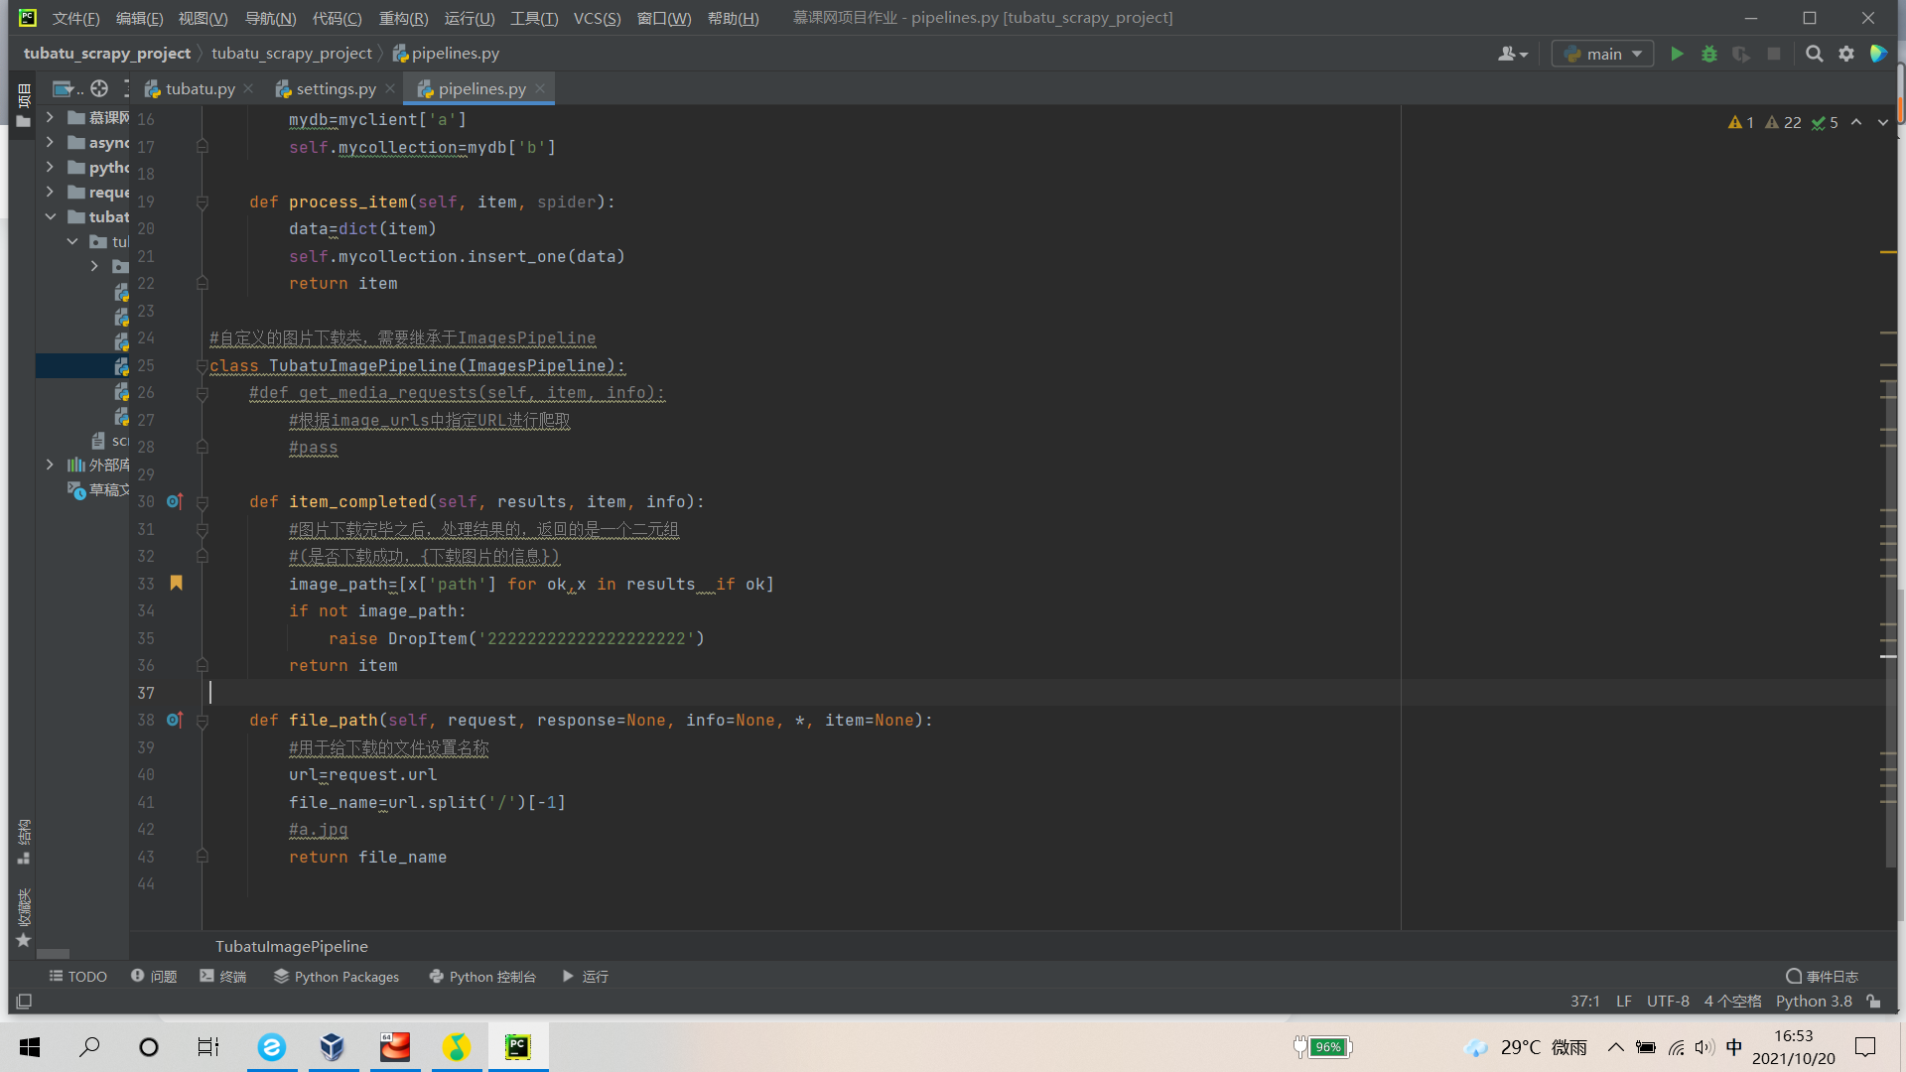Click the typo count 5 checkmark indicator

tap(1825, 122)
